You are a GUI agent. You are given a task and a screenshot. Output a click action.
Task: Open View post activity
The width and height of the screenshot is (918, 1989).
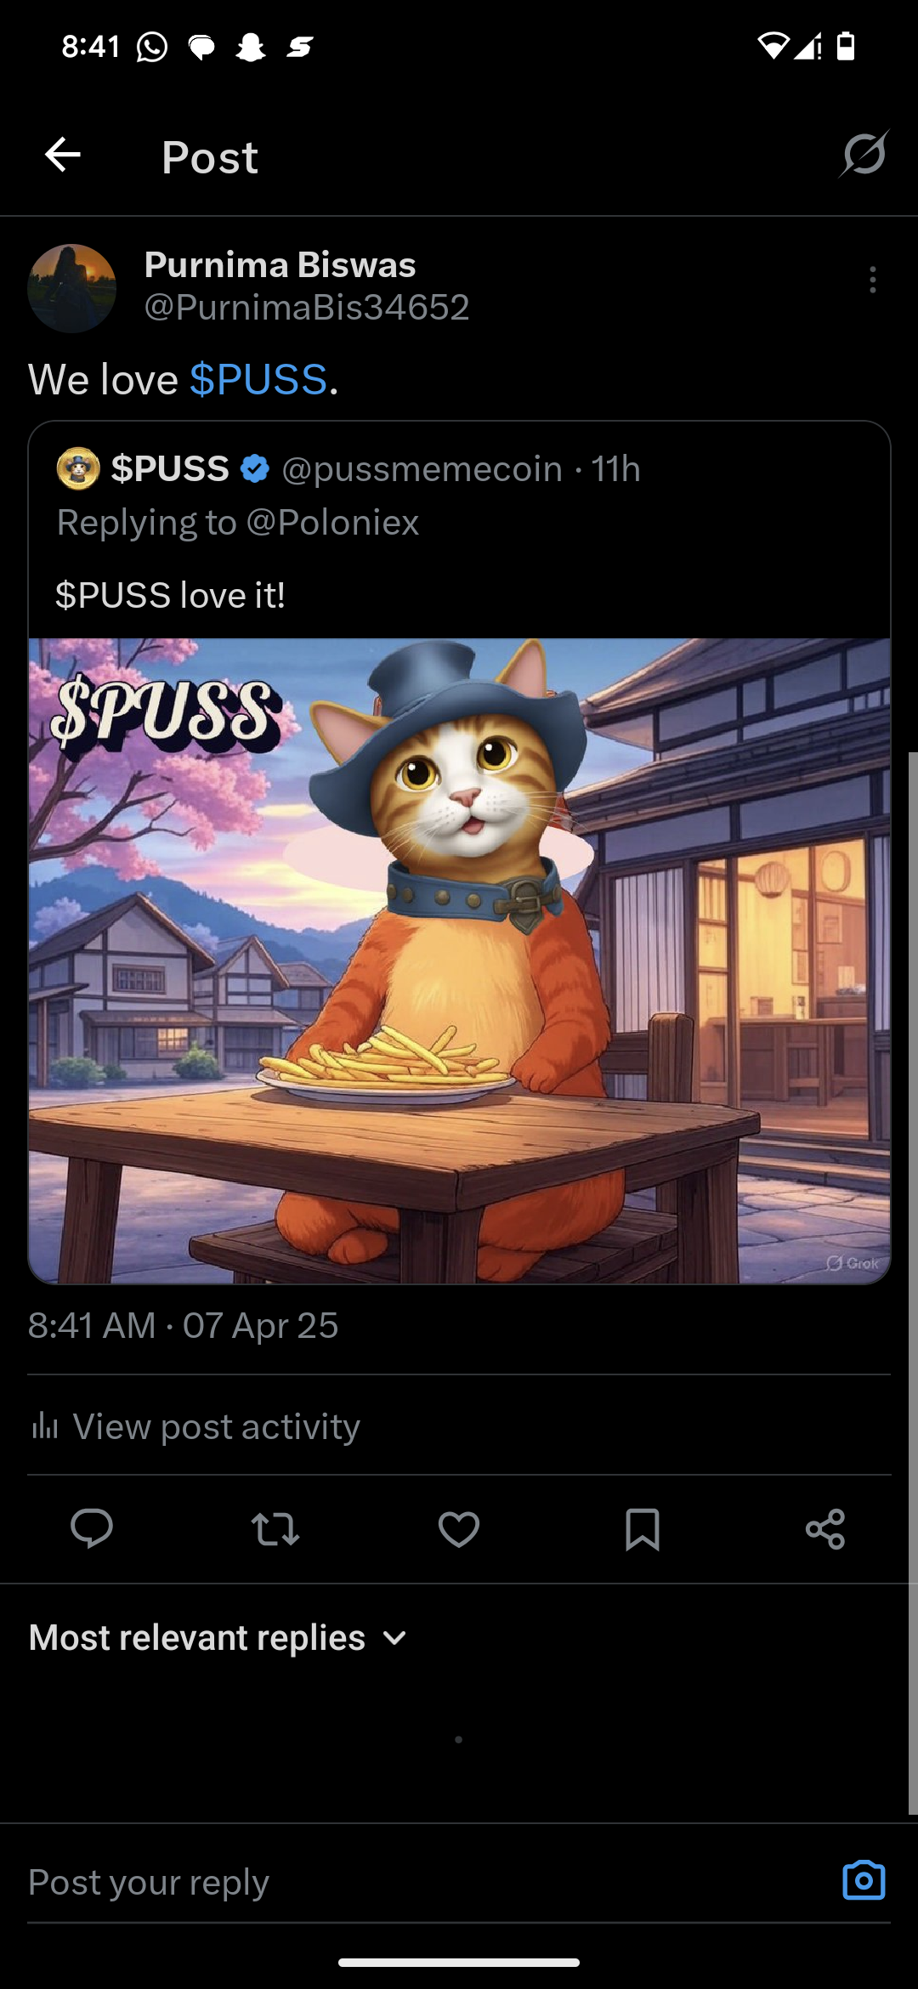195,1425
